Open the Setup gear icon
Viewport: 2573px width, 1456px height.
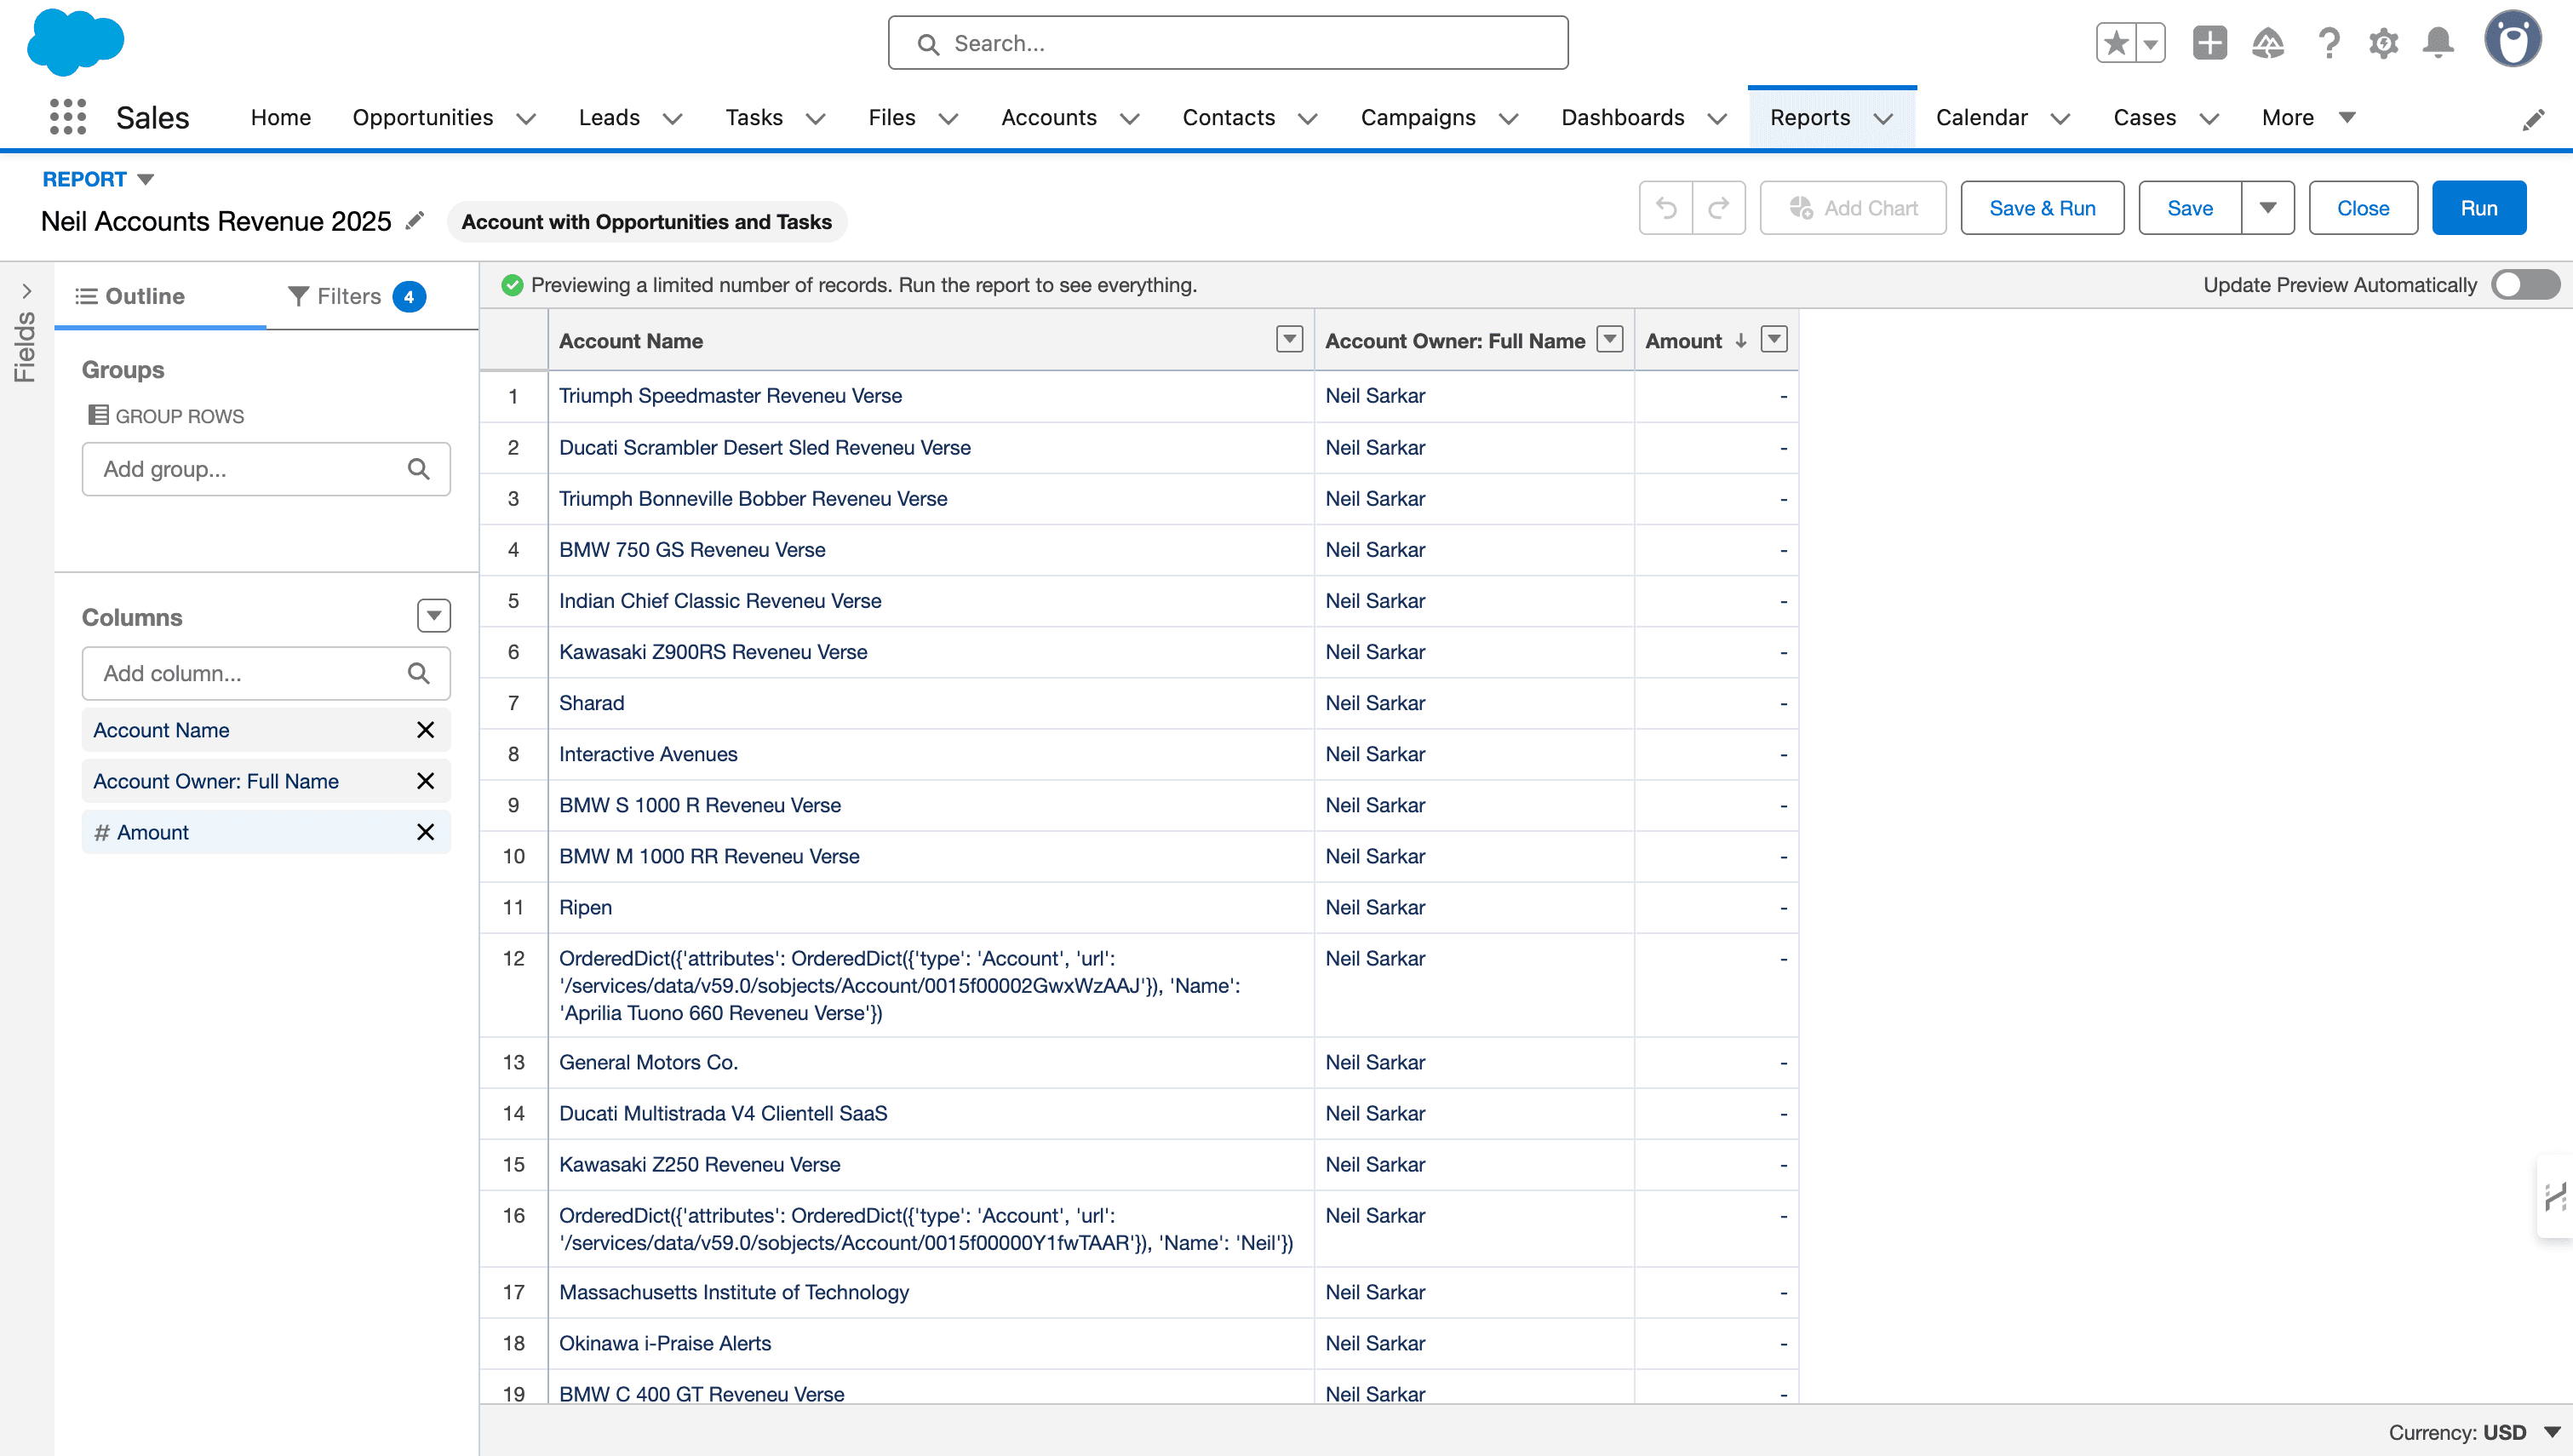[x=2383, y=43]
